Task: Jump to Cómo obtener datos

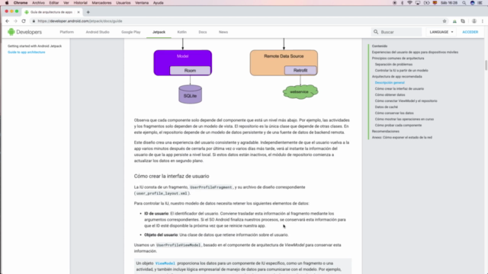Action: pyautogui.click(x=390, y=94)
